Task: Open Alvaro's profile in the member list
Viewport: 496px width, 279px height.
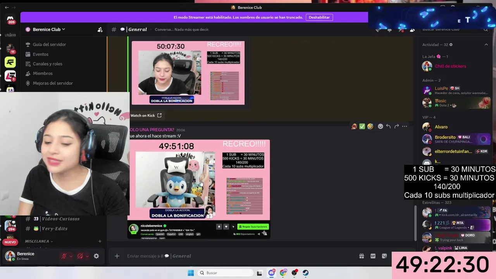Action: pyautogui.click(x=456, y=127)
